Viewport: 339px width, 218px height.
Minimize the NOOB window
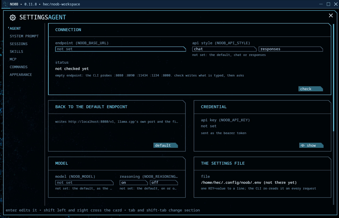pyautogui.click(x=321, y=4)
